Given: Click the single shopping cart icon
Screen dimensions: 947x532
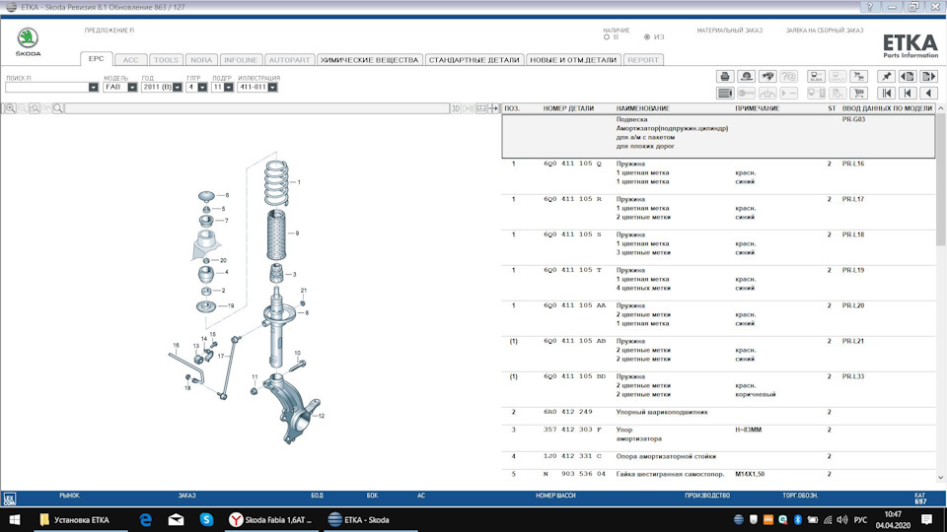Looking at the screenshot, I should click(x=858, y=93).
